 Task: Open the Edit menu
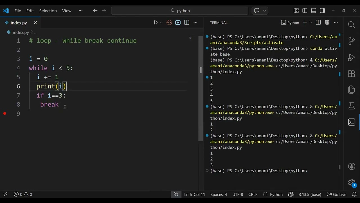pyautogui.click(x=30, y=11)
